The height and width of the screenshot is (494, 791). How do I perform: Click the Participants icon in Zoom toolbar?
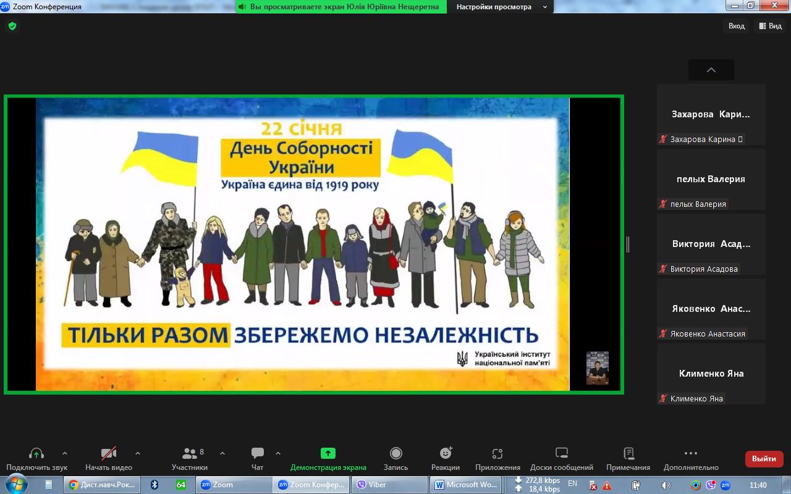(189, 453)
